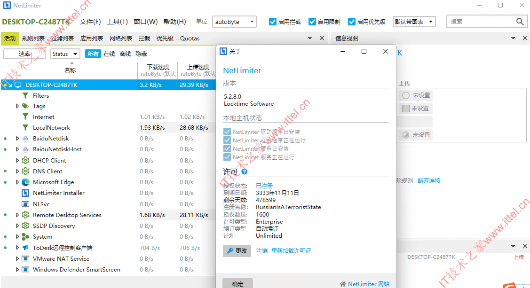Click the DHCP Client gear icon
The width and height of the screenshot is (530, 288).
click(x=24, y=160)
